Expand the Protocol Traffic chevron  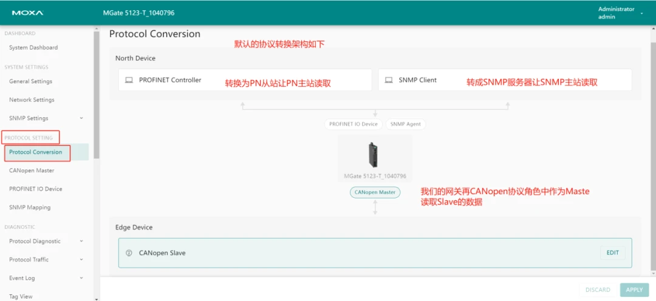(x=81, y=260)
